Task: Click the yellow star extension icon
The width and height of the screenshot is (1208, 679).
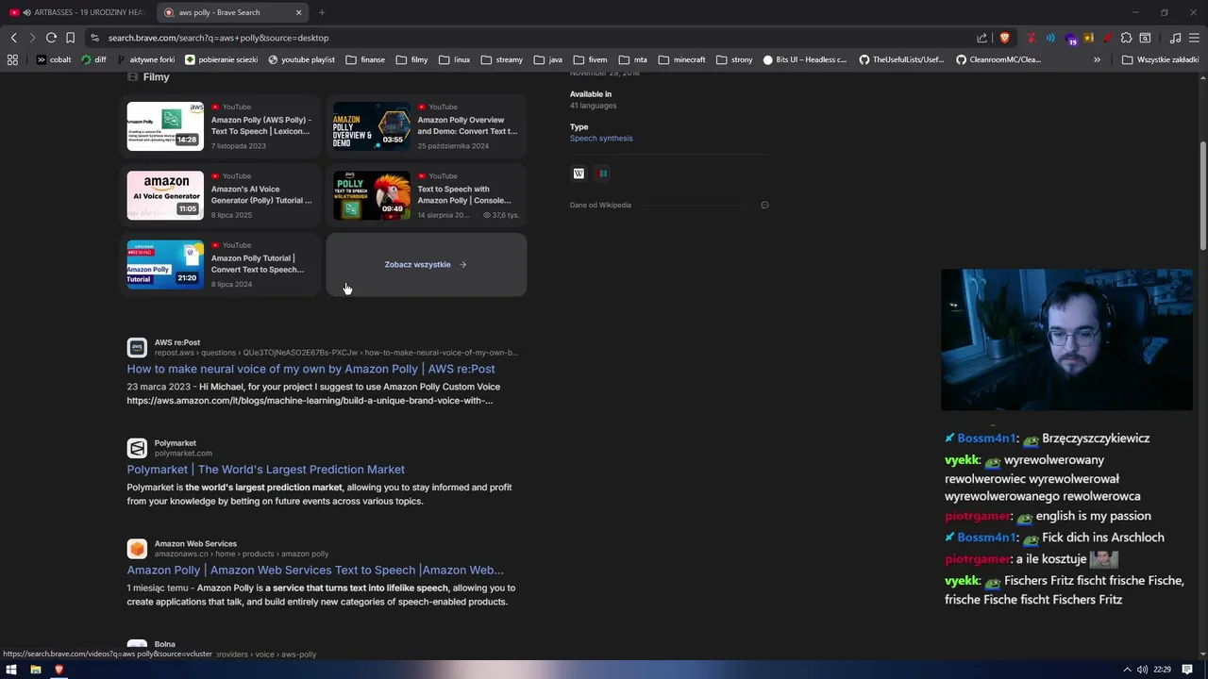Action: 1089,38
